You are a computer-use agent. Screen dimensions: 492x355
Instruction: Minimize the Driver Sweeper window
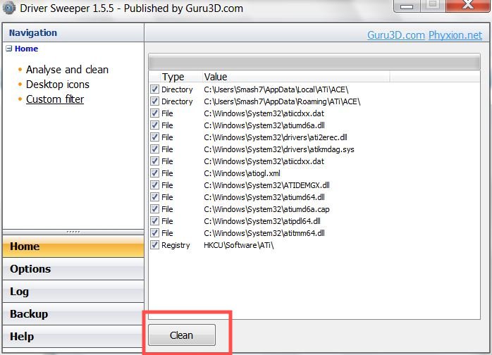pyautogui.click(x=407, y=6)
